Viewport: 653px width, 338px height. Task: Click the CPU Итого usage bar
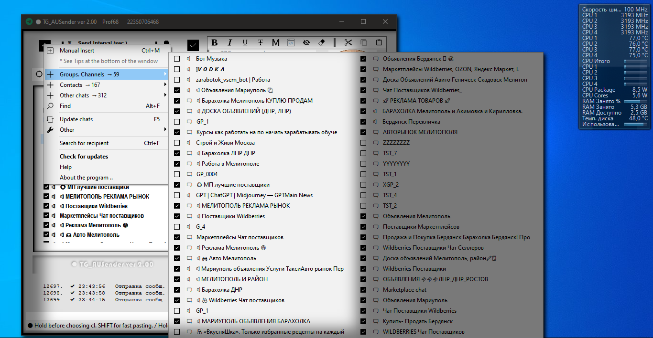click(635, 61)
